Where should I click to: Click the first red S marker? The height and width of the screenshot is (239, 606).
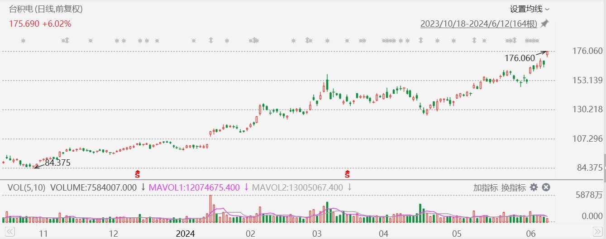(x=138, y=173)
